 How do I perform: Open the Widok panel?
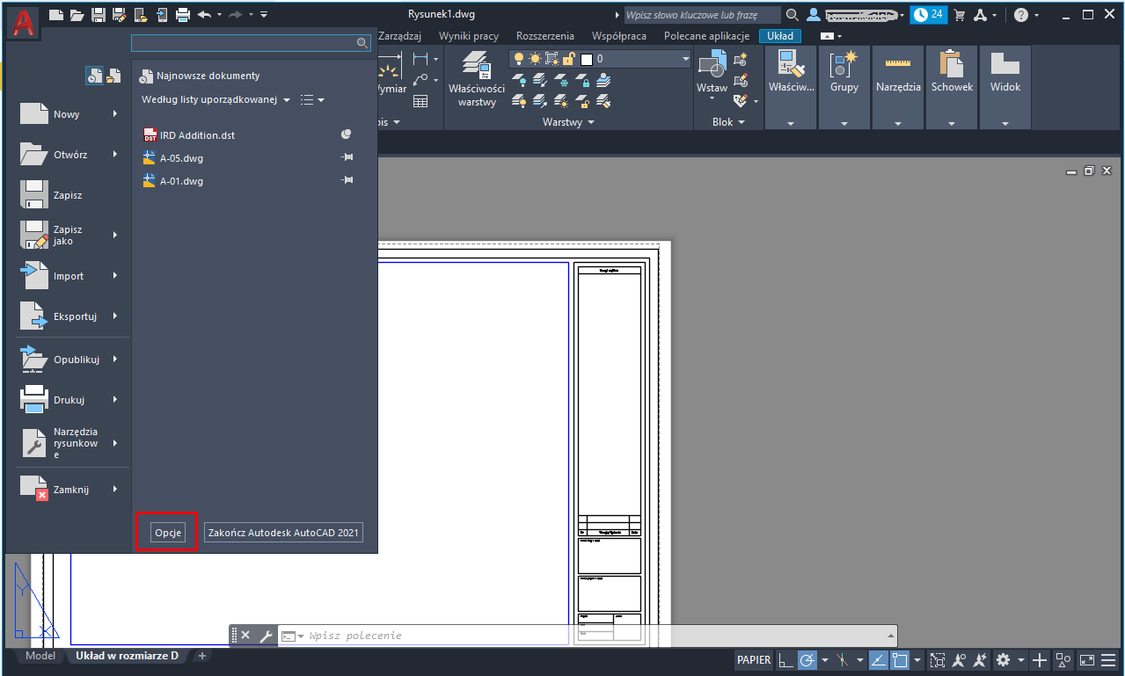click(1005, 88)
